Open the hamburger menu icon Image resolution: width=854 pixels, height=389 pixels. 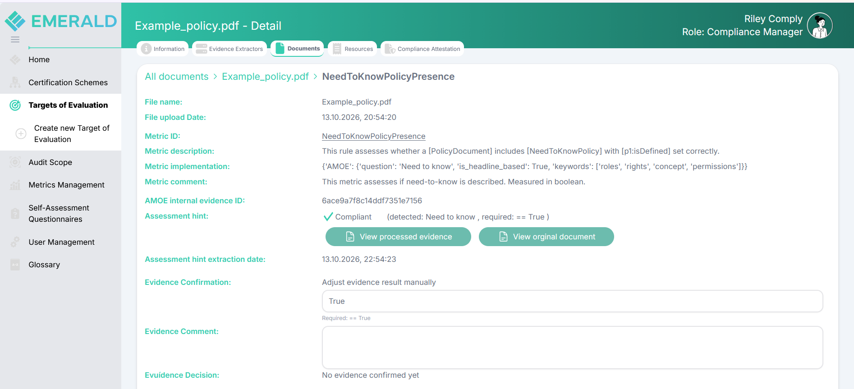coord(15,40)
